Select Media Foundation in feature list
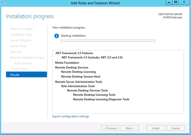191x135 pixels. 67,63
